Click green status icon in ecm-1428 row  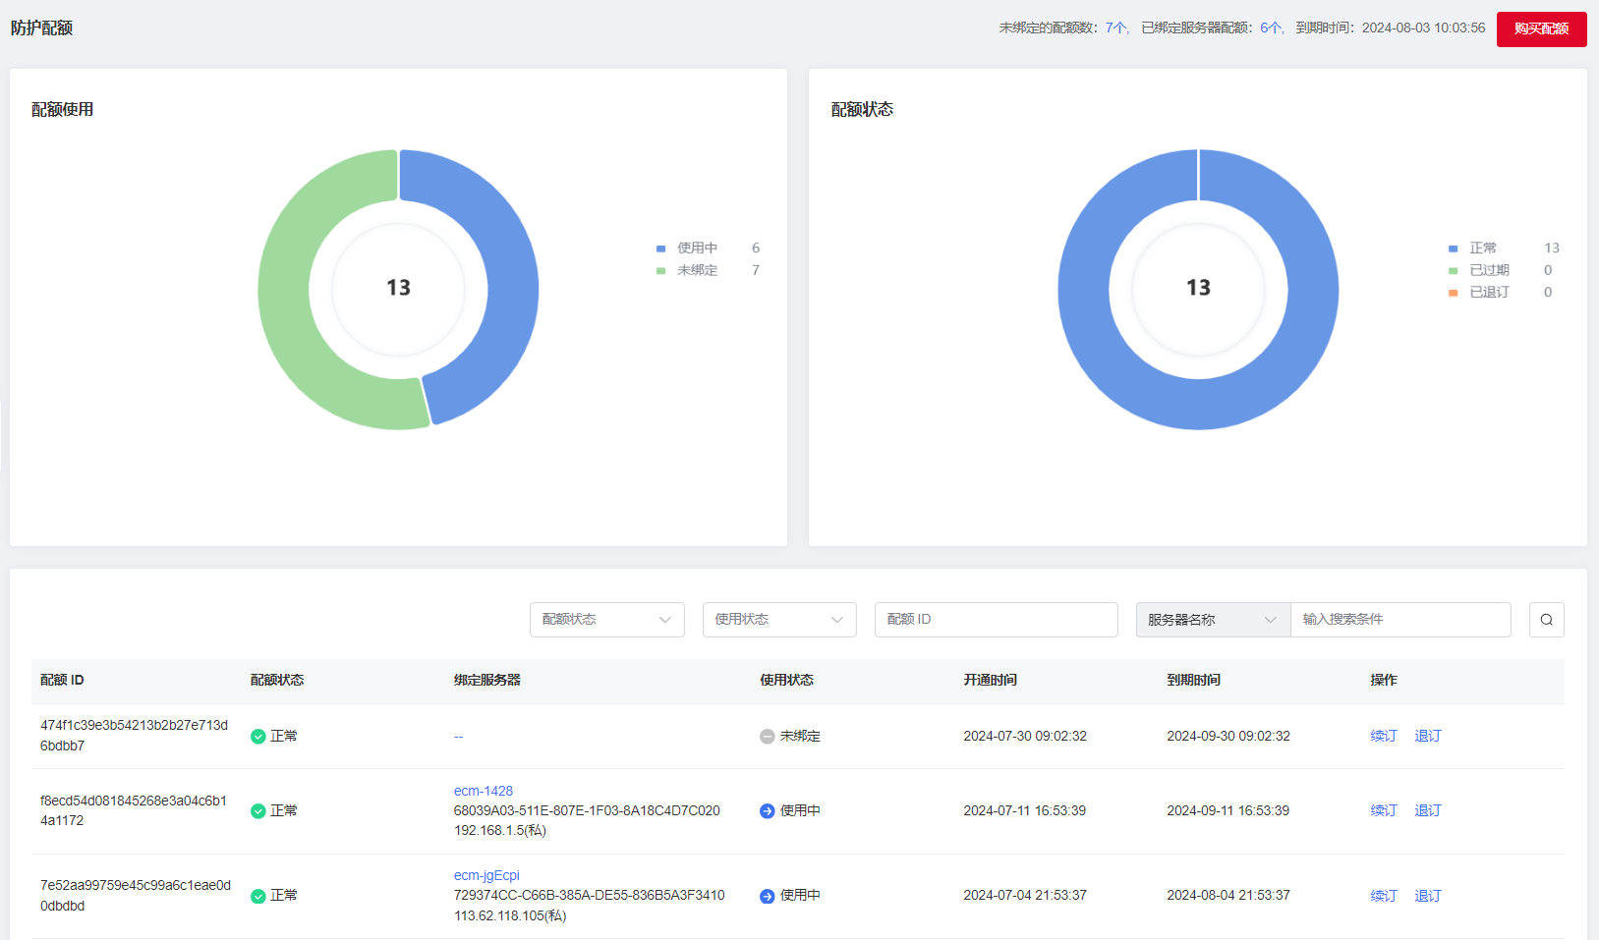[x=258, y=811]
